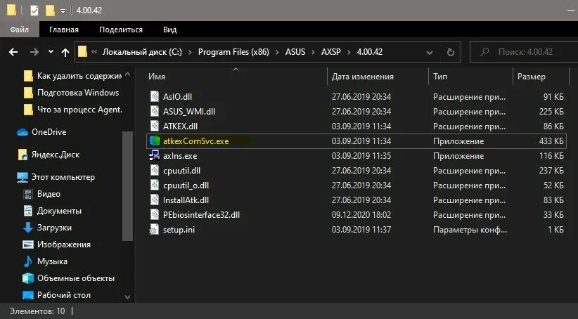Navigate back with the back arrow

(x=13, y=52)
